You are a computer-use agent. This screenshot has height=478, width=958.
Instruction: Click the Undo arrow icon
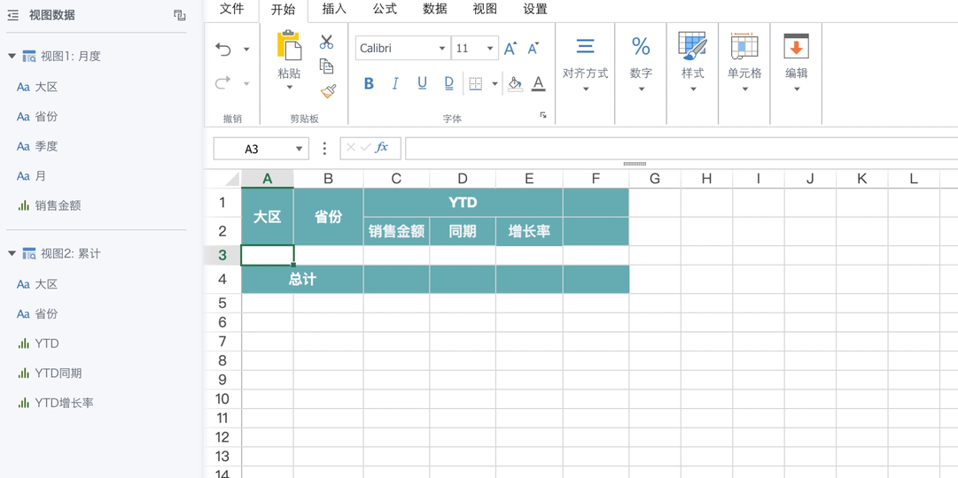click(223, 50)
